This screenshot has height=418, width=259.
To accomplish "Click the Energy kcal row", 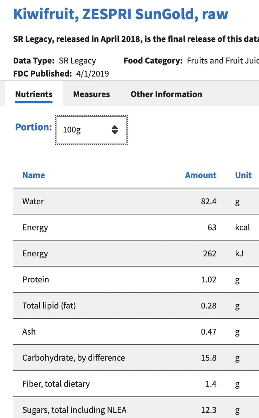I will click(35, 228).
